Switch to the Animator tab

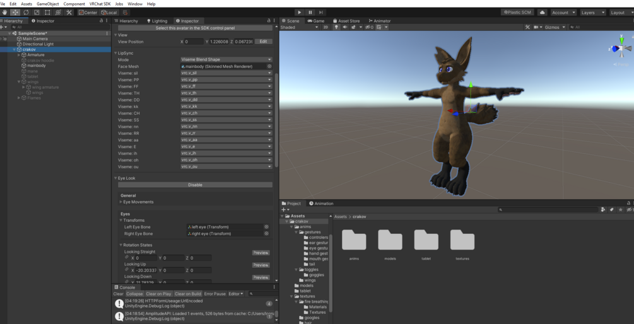[379, 21]
